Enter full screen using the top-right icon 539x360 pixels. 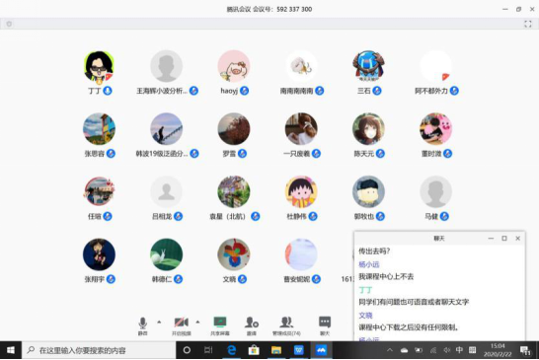tap(528, 24)
